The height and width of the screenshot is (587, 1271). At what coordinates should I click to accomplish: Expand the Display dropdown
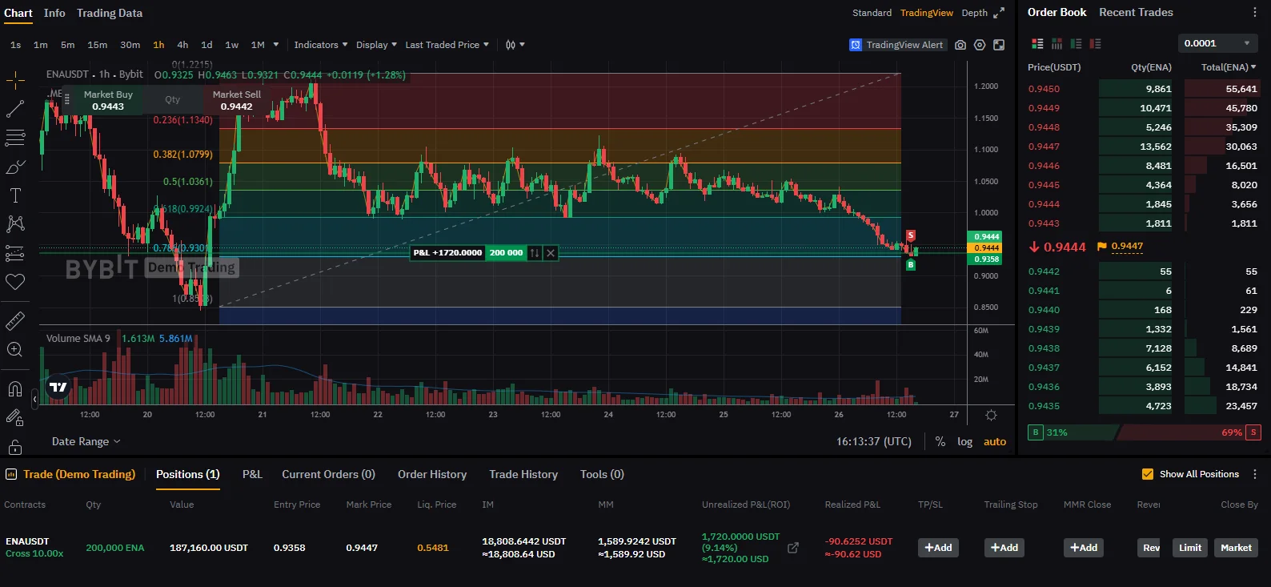click(376, 45)
